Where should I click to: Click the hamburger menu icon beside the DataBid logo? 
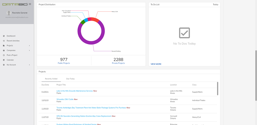pos(30,4)
